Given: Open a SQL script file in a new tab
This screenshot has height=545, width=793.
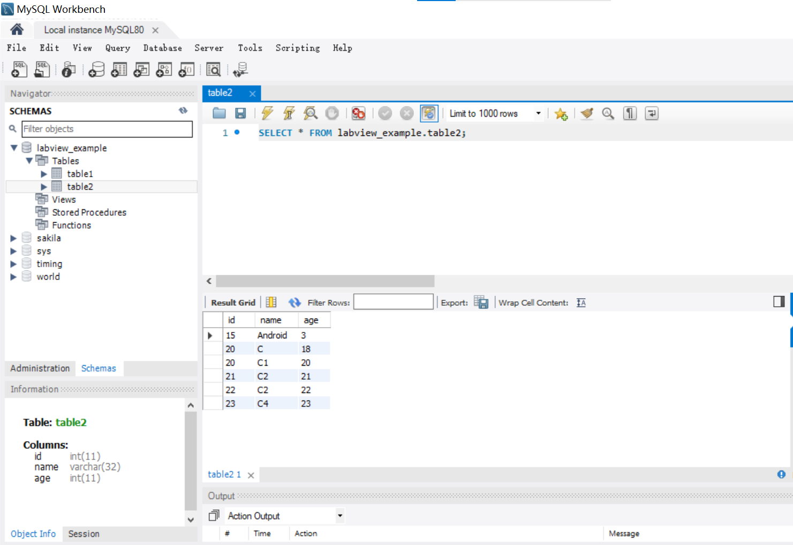Looking at the screenshot, I should click(x=42, y=69).
